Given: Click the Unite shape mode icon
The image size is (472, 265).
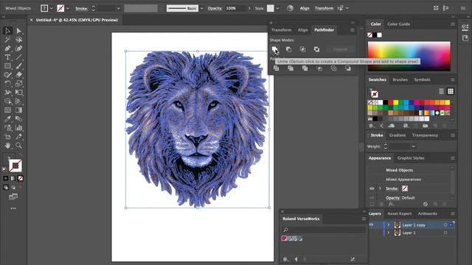Looking at the screenshot, I should coord(274,49).
